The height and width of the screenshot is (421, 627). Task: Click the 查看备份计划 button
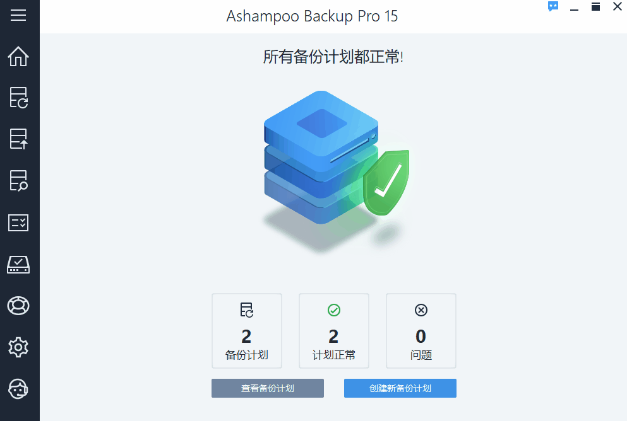[x=268, y=388]
